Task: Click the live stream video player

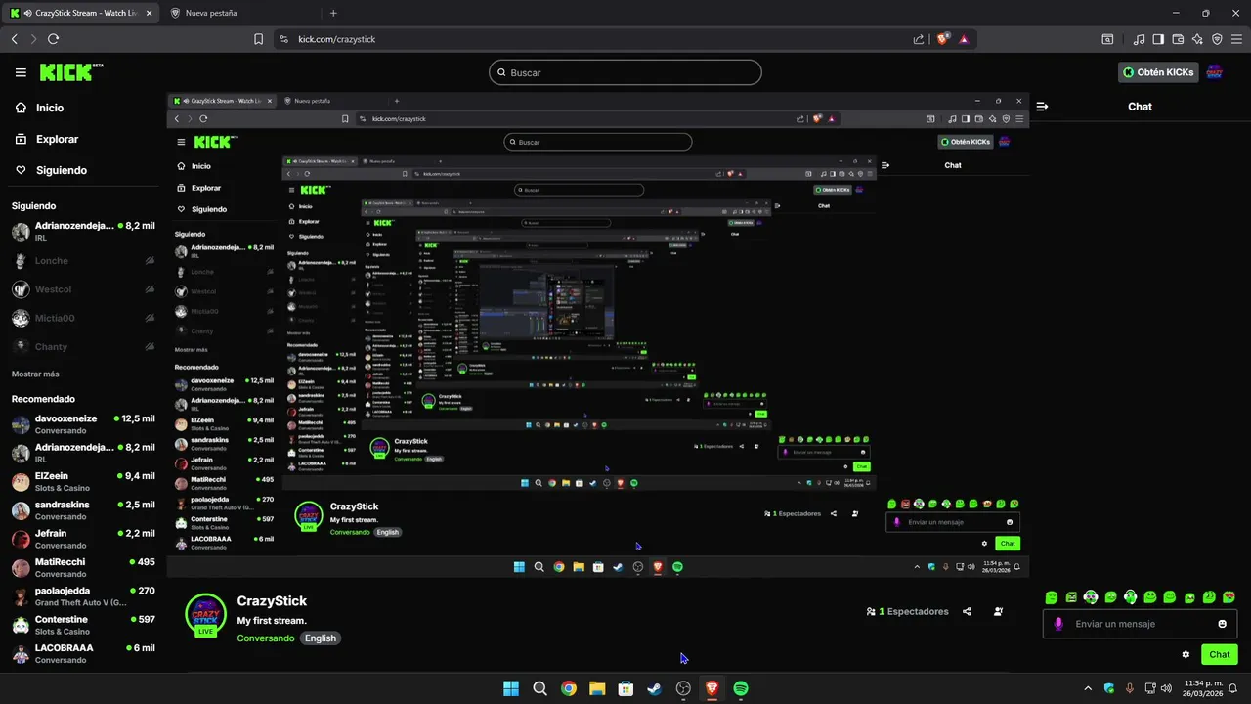Action: click(597, 334)
